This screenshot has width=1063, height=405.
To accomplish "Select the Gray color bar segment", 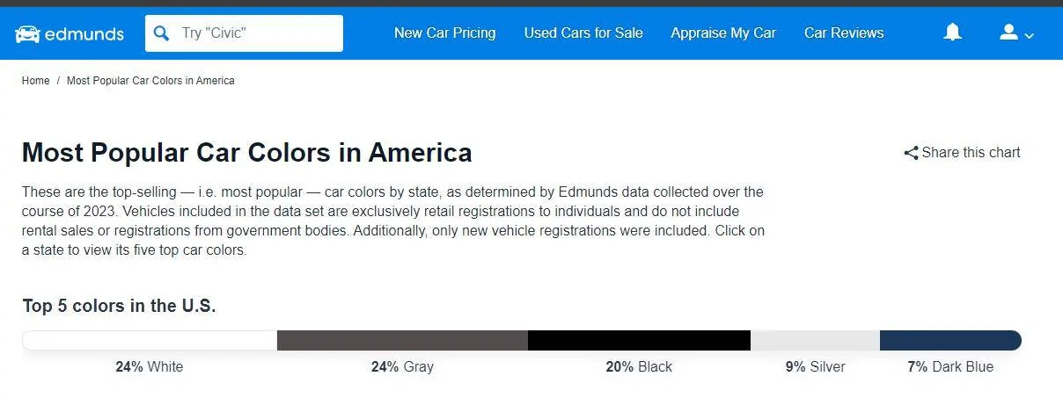I will pyautogui.click(x=402, y=340).
